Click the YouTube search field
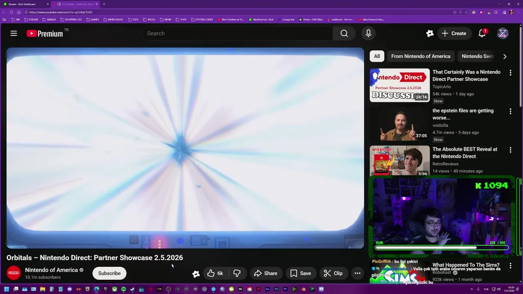523x294 pixels. pos(237,33)
